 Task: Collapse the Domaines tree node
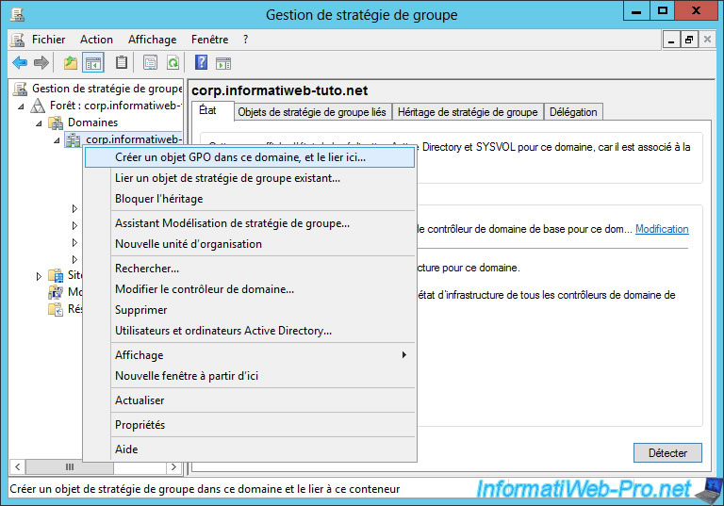[x=39, y=123]
